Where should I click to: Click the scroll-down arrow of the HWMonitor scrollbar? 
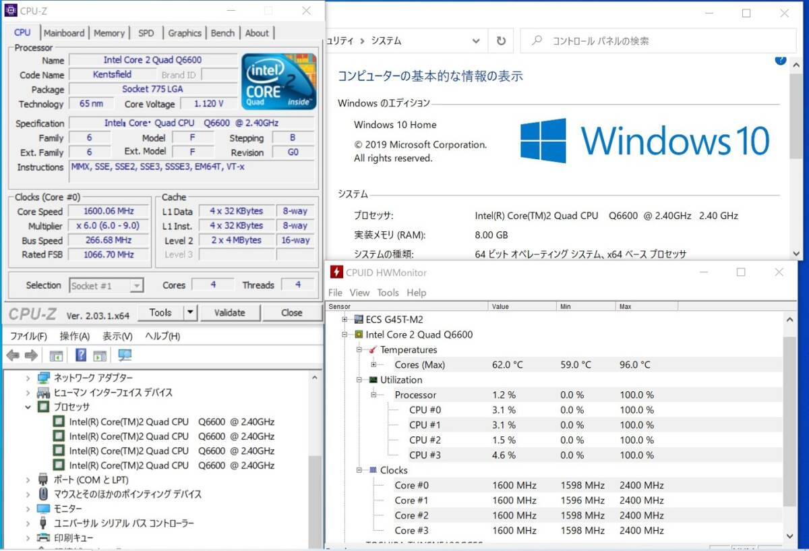point(789,535)
